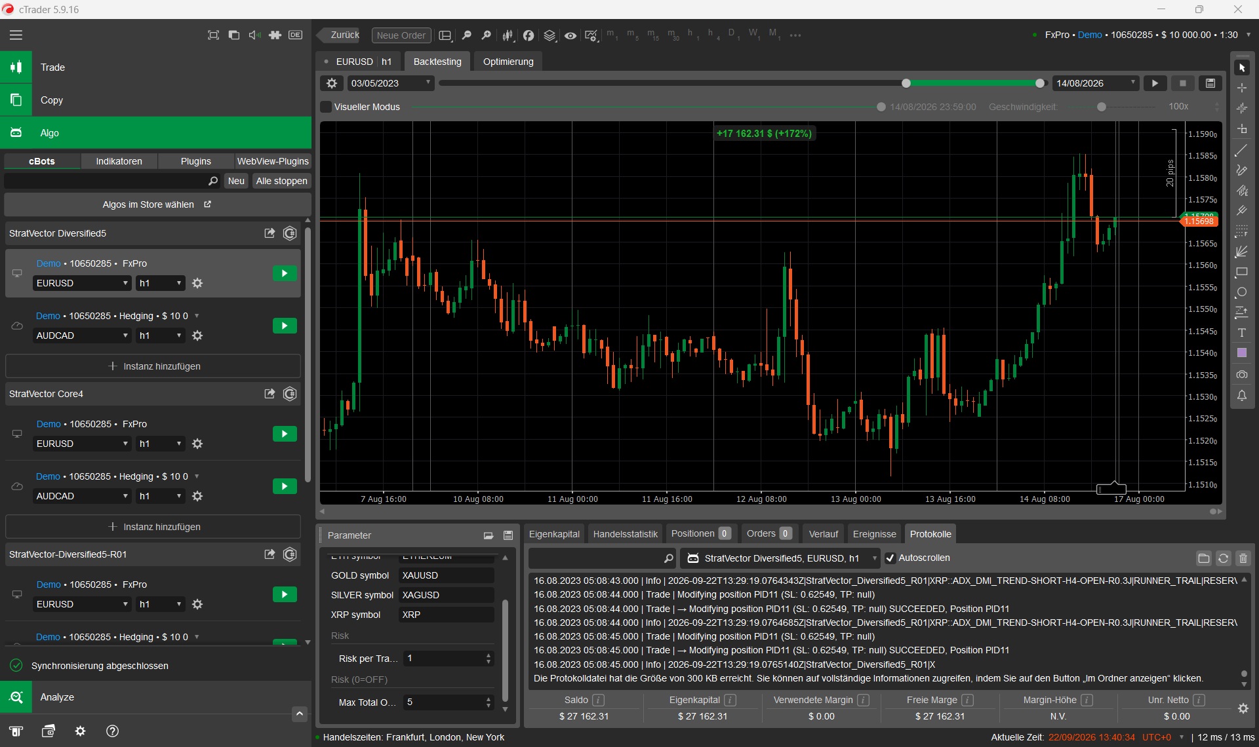
Task: Open the Handelsstatistik tab
Action: click(625, 534)
